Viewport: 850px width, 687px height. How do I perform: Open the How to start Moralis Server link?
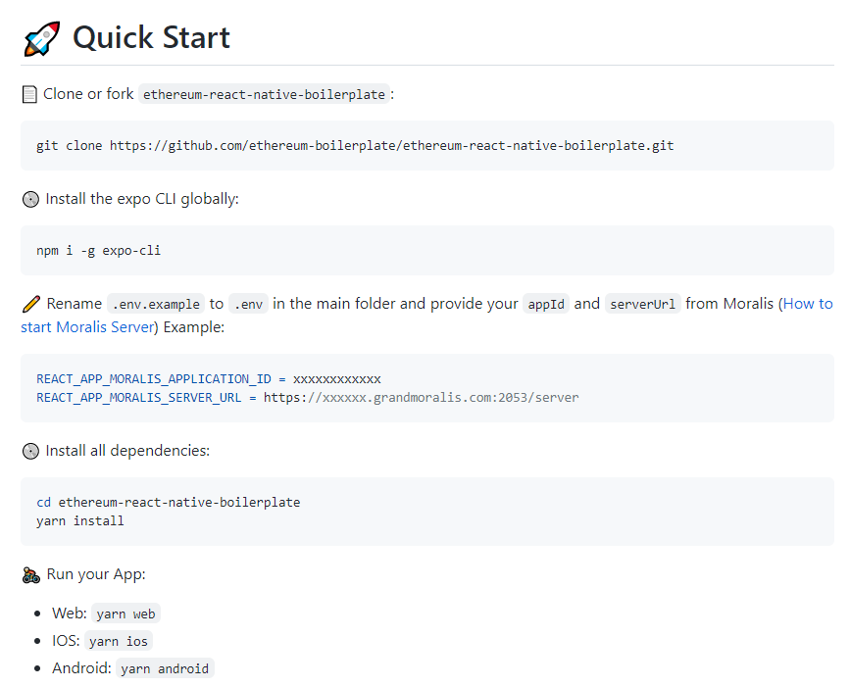tap(808, 304)
